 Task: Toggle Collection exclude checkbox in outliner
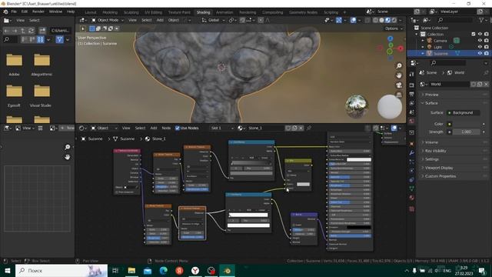(x=474, y=34)
